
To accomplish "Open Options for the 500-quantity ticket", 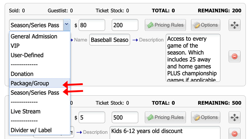I will coord(206,117).
